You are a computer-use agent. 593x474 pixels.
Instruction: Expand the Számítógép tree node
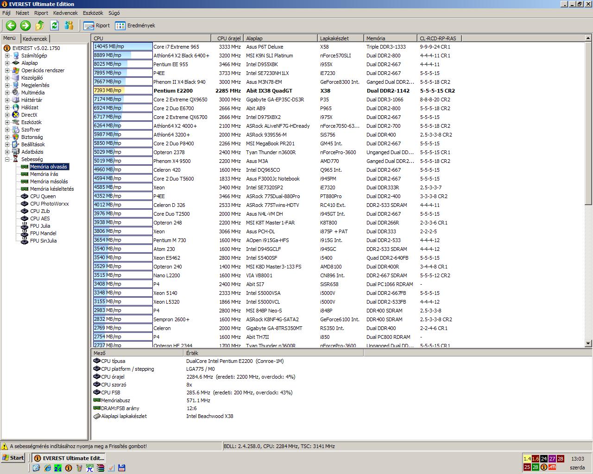(7, 56)
